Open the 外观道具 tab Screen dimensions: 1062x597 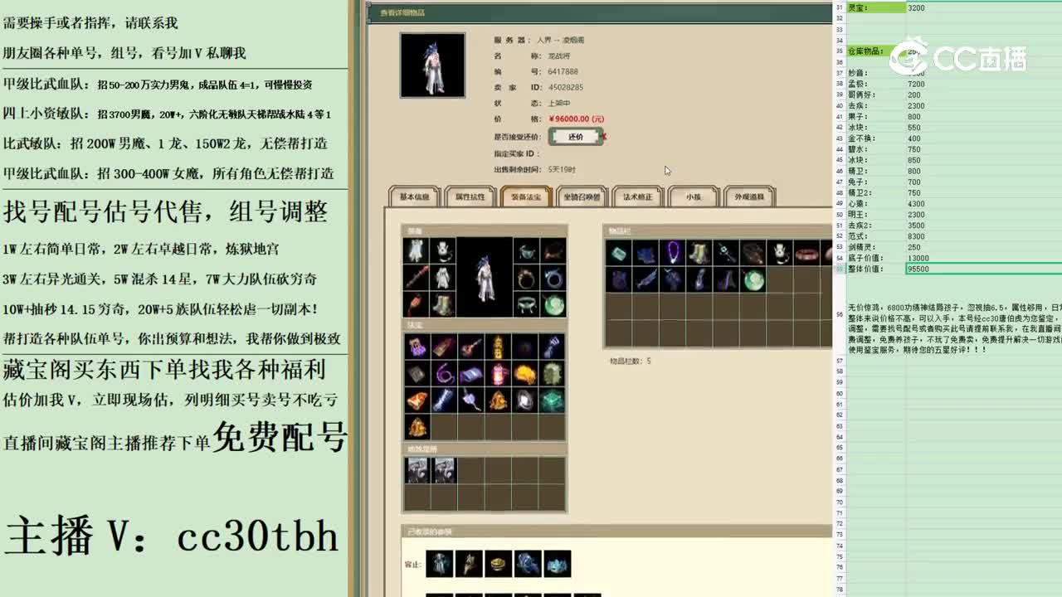point(748,197)
